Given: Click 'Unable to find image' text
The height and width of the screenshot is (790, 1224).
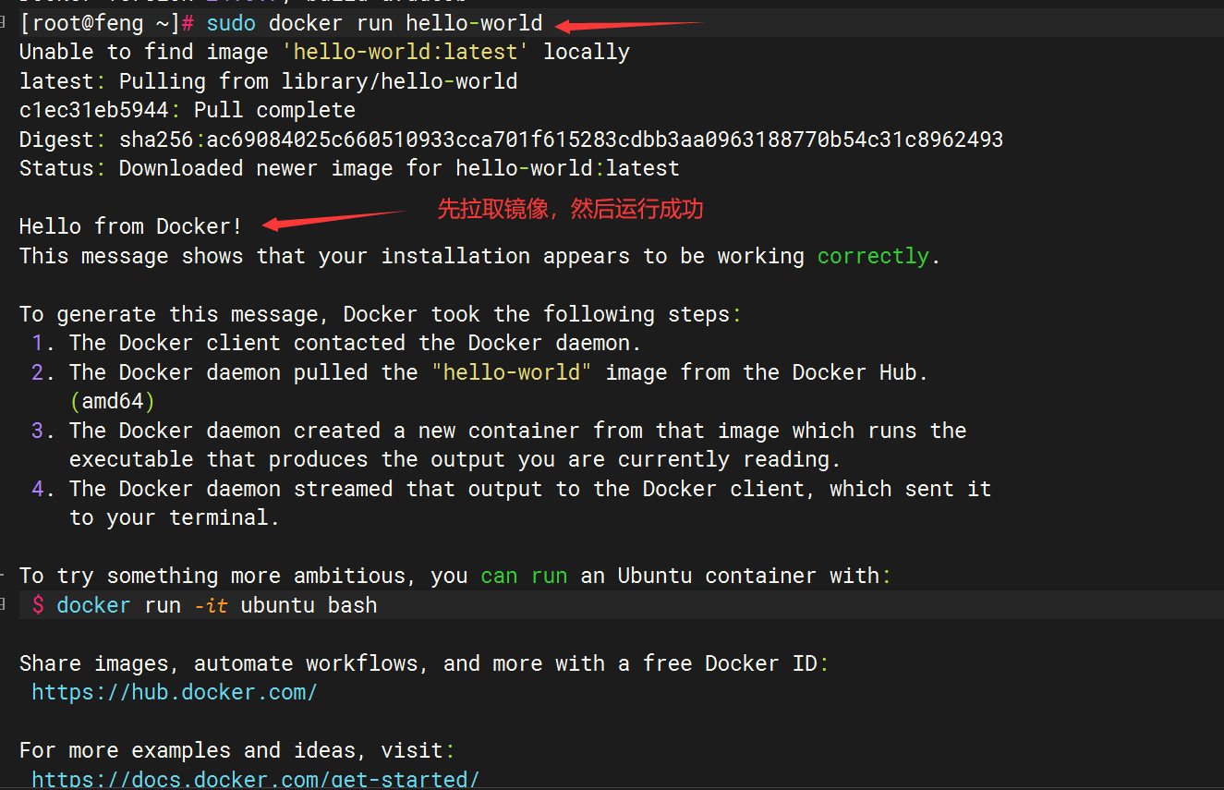Looking at the screenshot, I should pyautogui.click(x=143, y=52).
